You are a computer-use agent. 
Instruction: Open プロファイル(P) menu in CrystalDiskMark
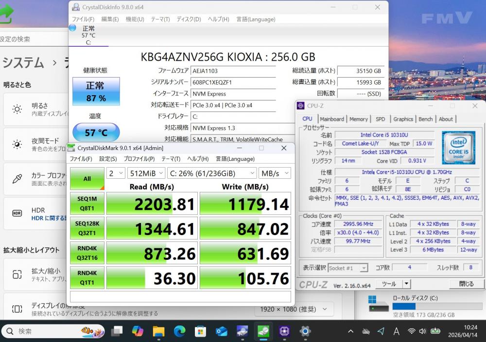click(139, 159)
